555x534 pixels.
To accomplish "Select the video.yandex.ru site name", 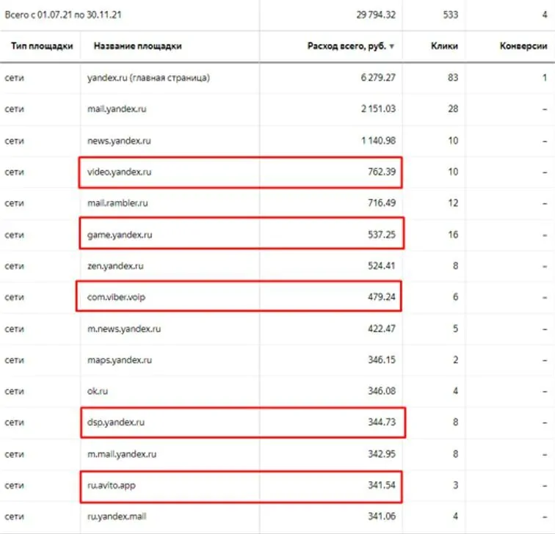I will (x=119, y=172).
